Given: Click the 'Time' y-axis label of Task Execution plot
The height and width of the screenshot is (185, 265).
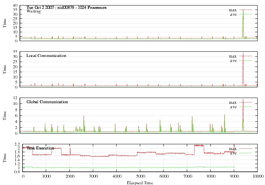Looking at the screenshot, I should (x=4, y=158).
